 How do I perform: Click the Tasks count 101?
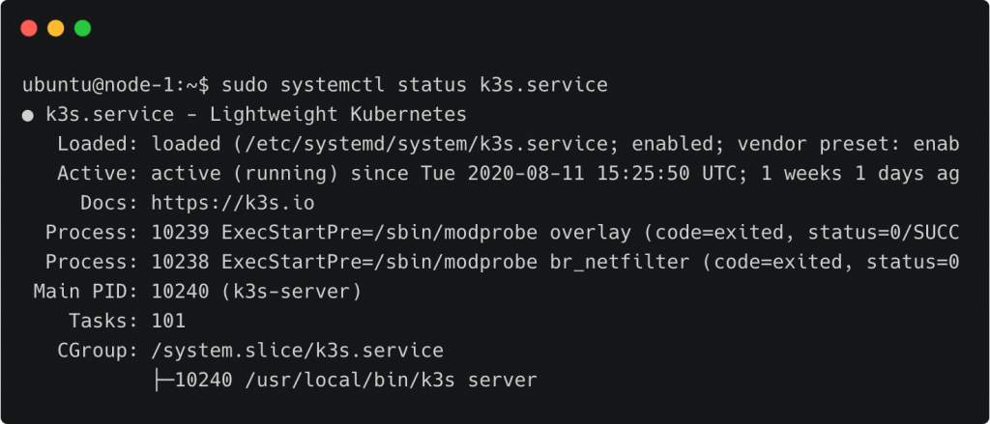pyautogui.click(x=168, y=322)
